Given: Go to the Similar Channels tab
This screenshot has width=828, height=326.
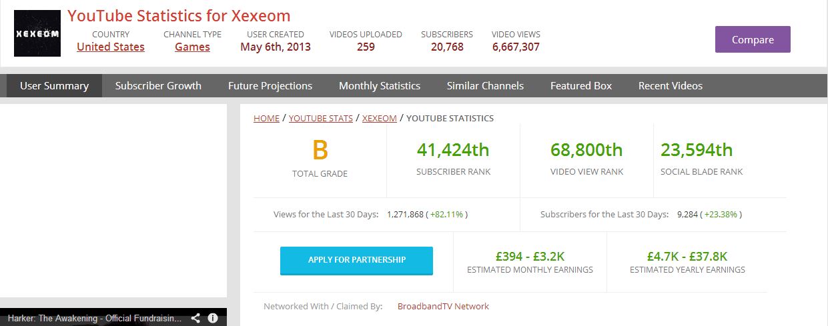Looking at the screenshot, I should (485, 85).
